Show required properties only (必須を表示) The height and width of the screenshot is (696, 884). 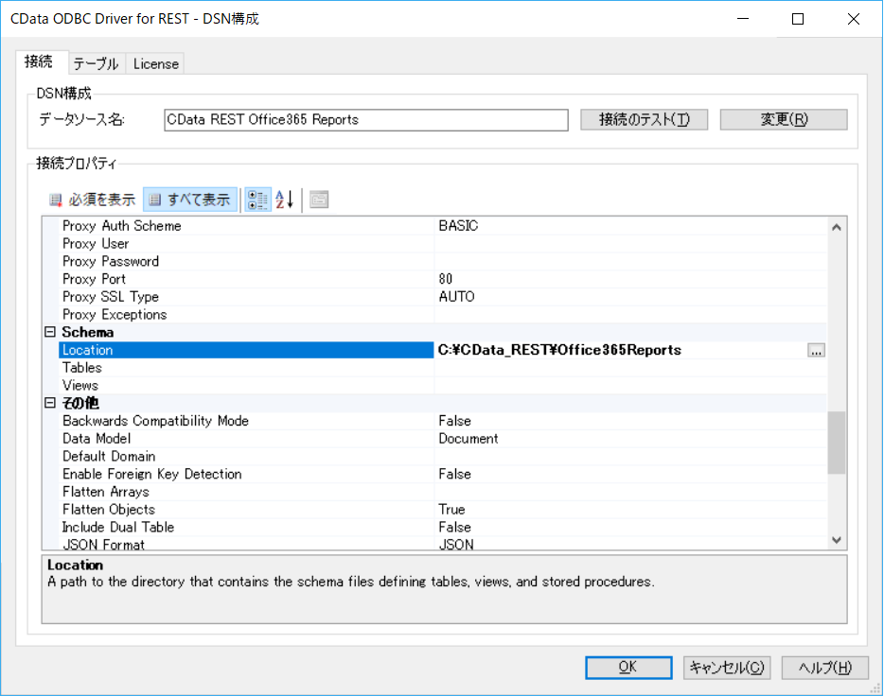coord(93,200)
